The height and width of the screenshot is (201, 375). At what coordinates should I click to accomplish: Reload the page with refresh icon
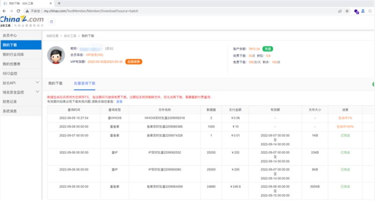click(18, 11)
